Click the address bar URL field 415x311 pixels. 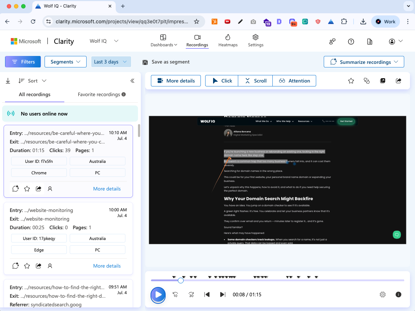pyautogui.click(x=122, y=22)
